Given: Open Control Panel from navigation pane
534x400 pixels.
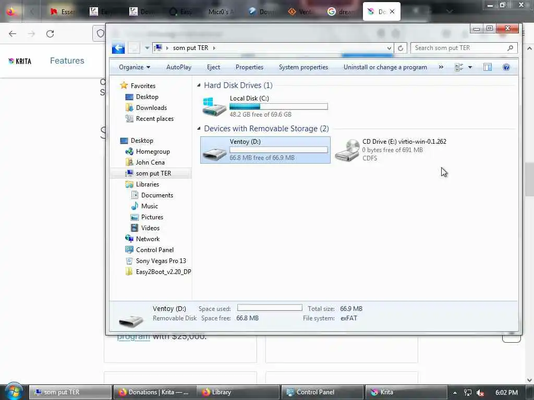Looking at the screenshot, I should 154,249.
